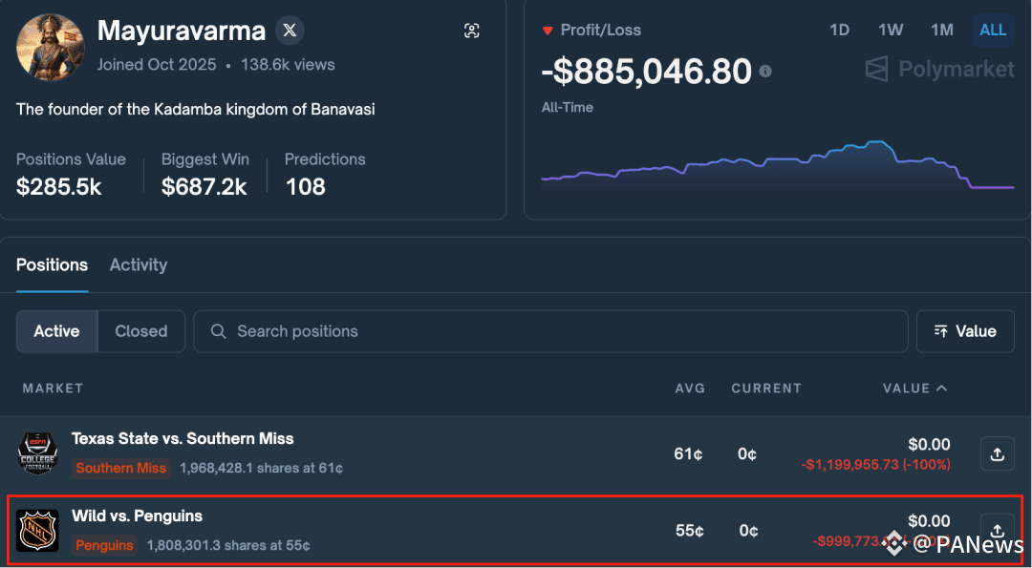1032x568 pixels.
Task: Click the scan/share profile icon
Action: (x=472, y=31)
